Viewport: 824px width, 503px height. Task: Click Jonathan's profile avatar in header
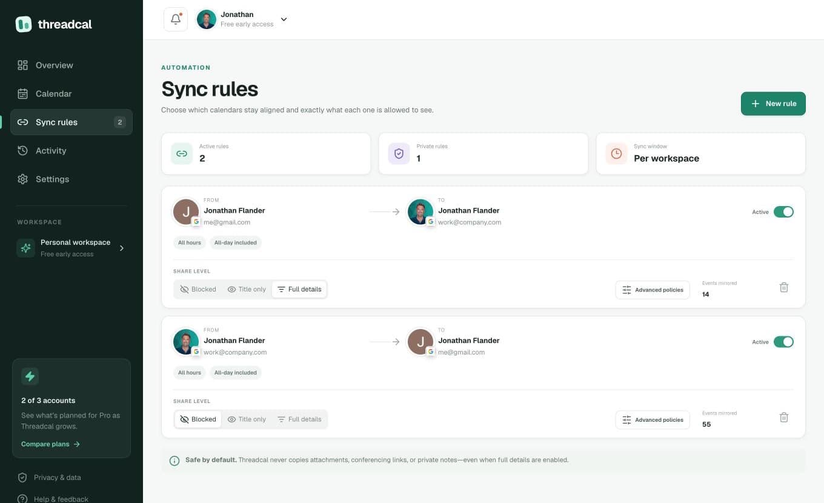(x=207, y=19)
